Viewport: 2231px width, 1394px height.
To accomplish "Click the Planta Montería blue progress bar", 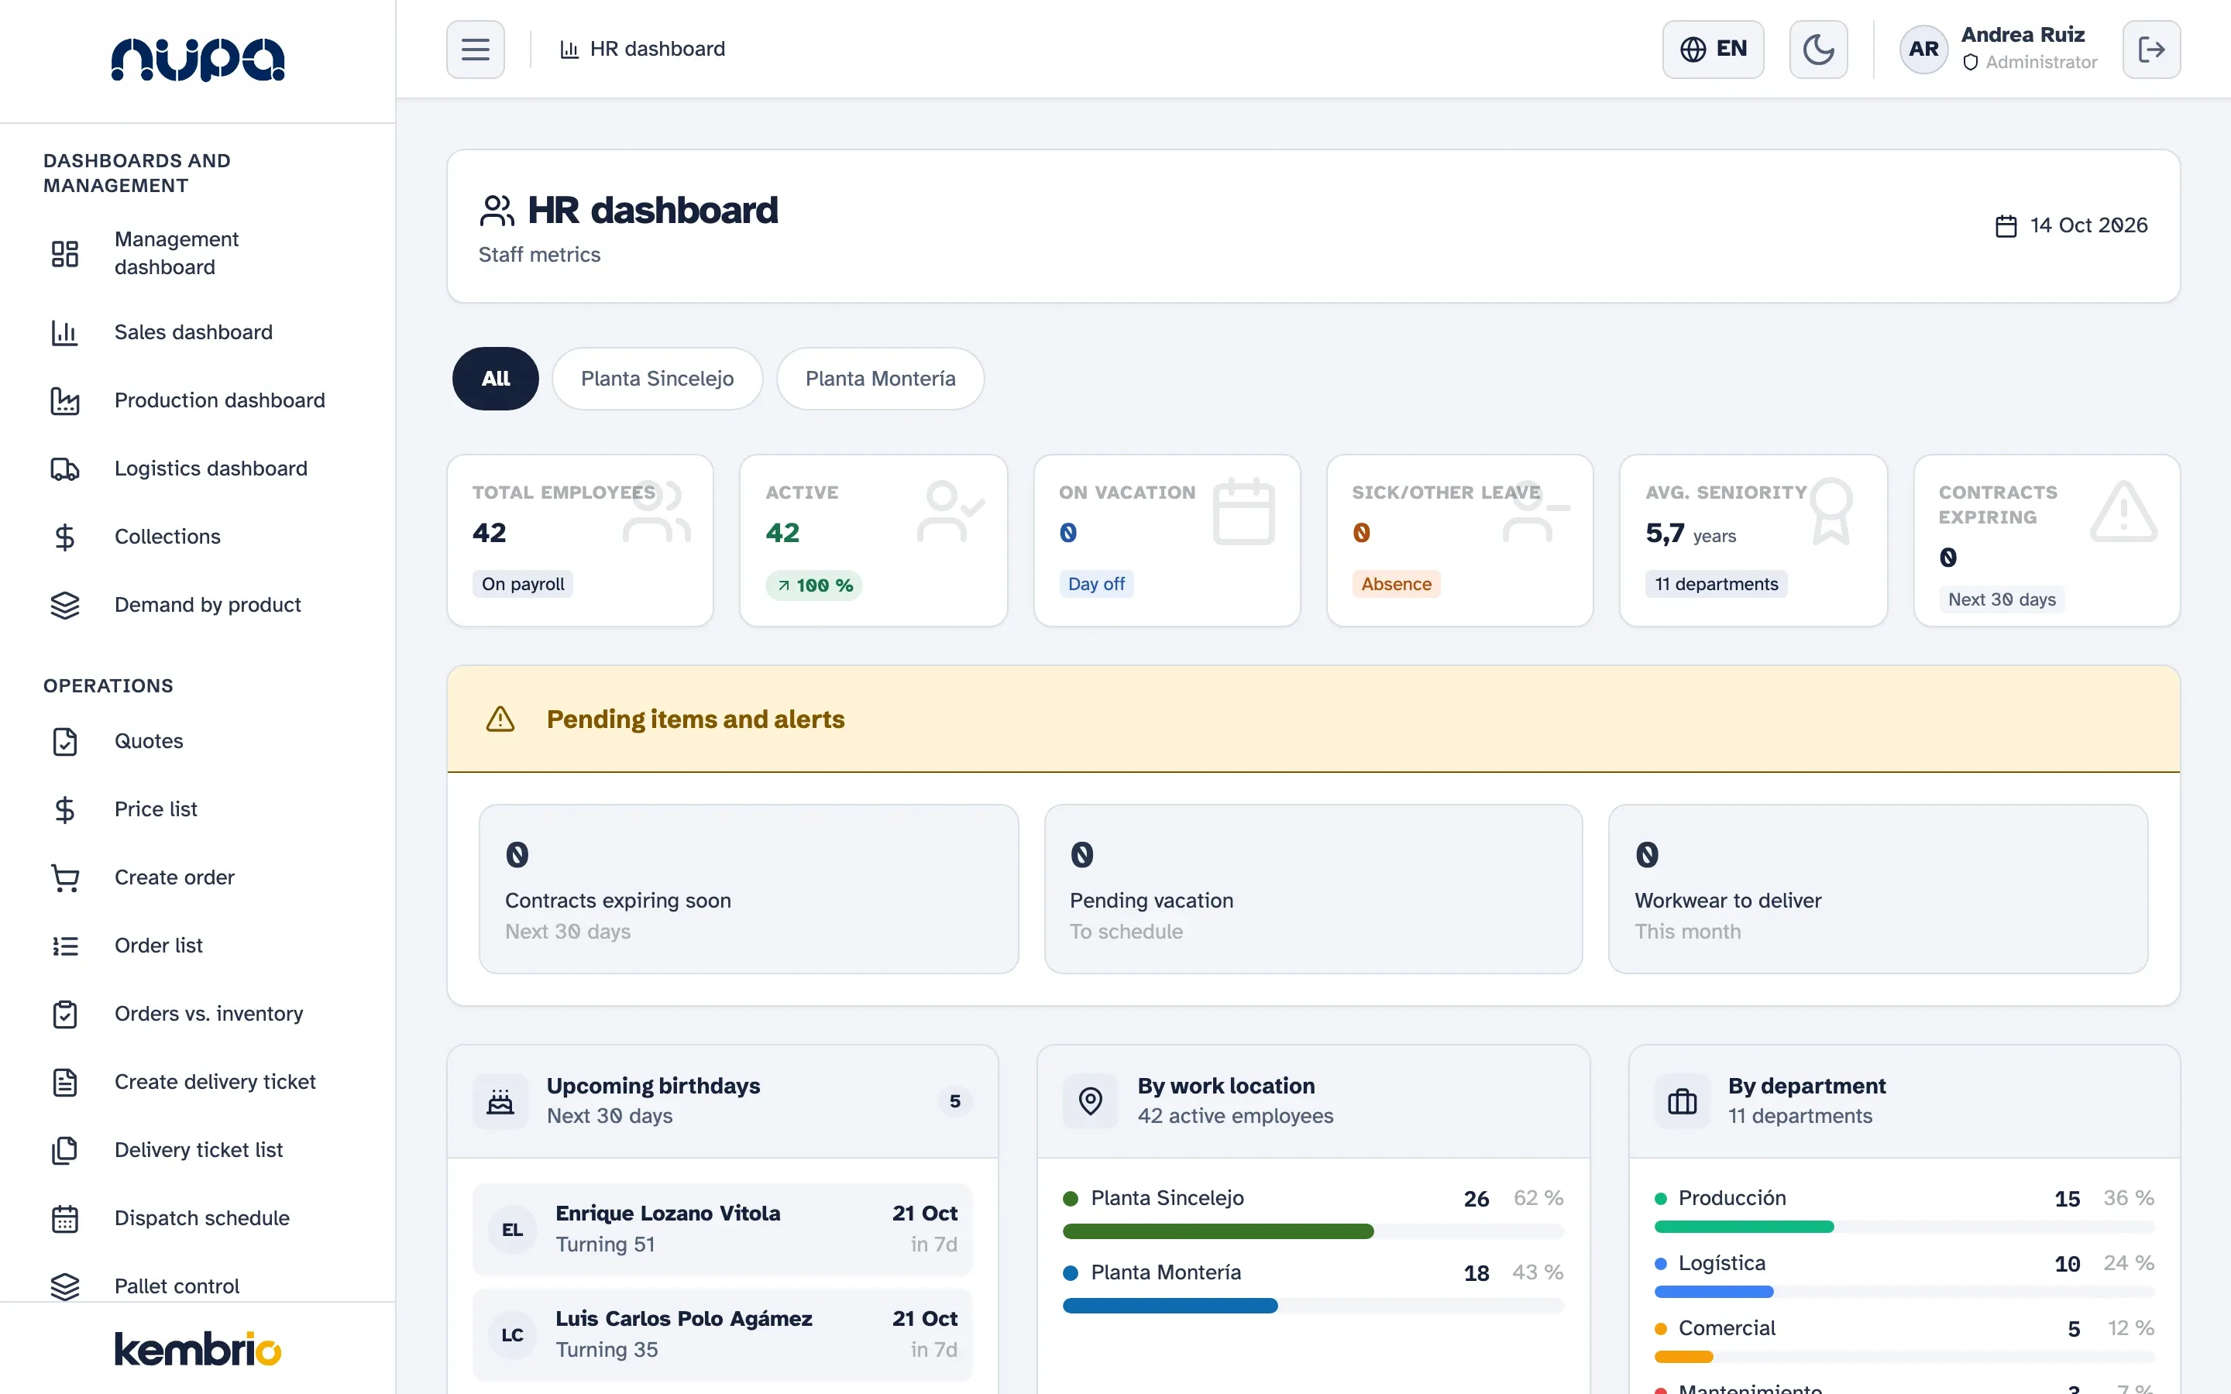I will (1170, 1306).
